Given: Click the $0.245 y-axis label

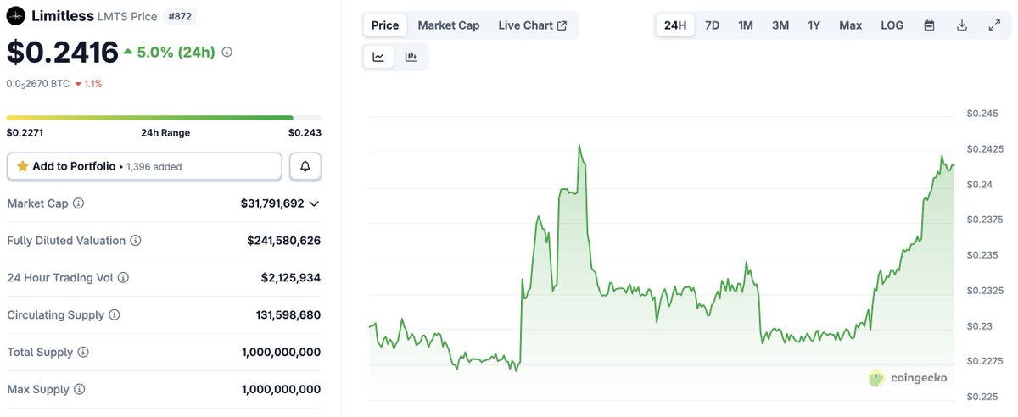Looking at the screenshot, I should [982, 114].
